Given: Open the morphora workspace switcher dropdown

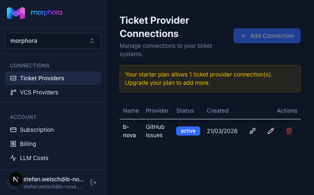Looking at the screenshot, I should click(x=53, y=41).
